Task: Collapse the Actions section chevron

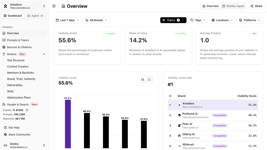Action: point(44,54)
